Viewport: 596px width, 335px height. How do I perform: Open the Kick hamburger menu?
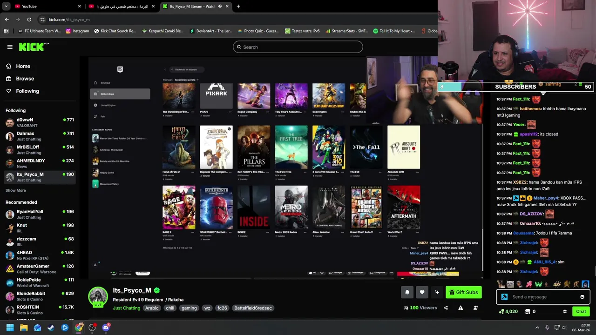pos(10,47)
